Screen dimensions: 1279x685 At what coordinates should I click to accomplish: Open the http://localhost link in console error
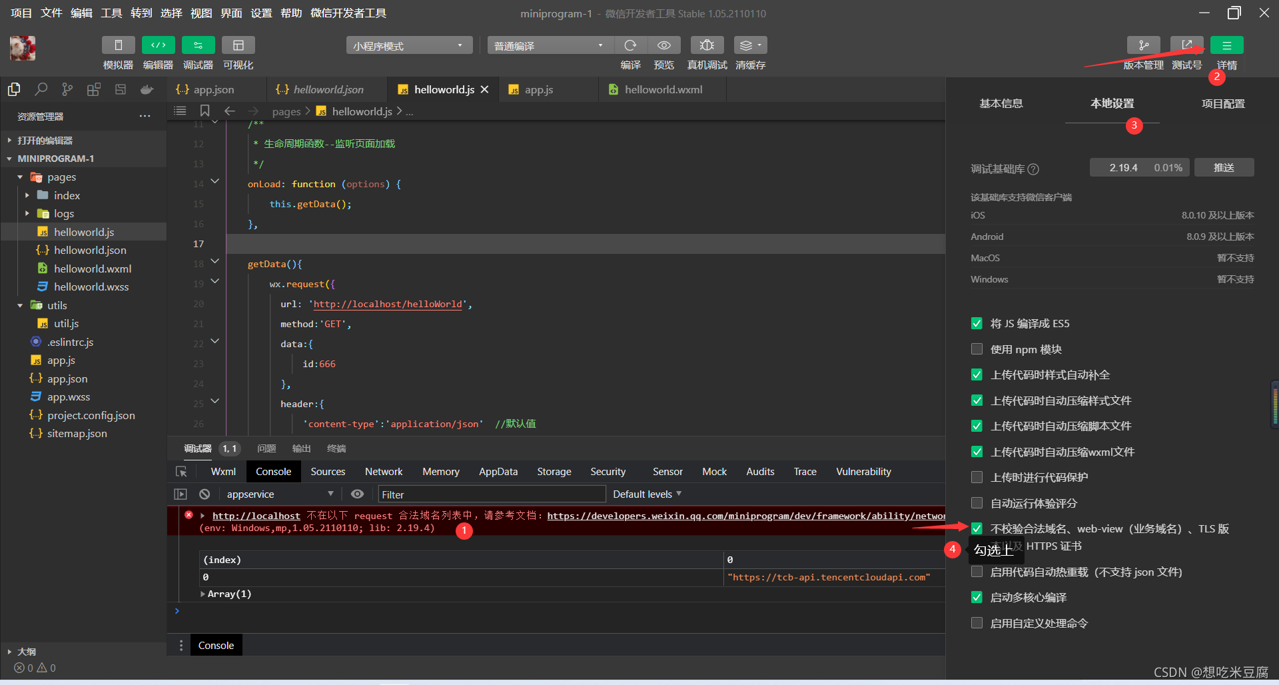click(x=256, y=516)
